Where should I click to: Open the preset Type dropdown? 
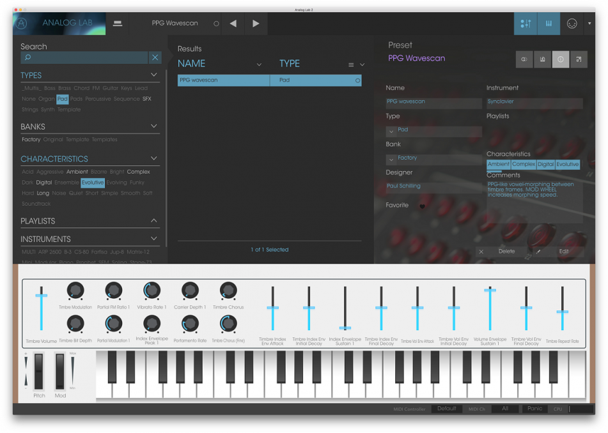(x=391, y=132)
